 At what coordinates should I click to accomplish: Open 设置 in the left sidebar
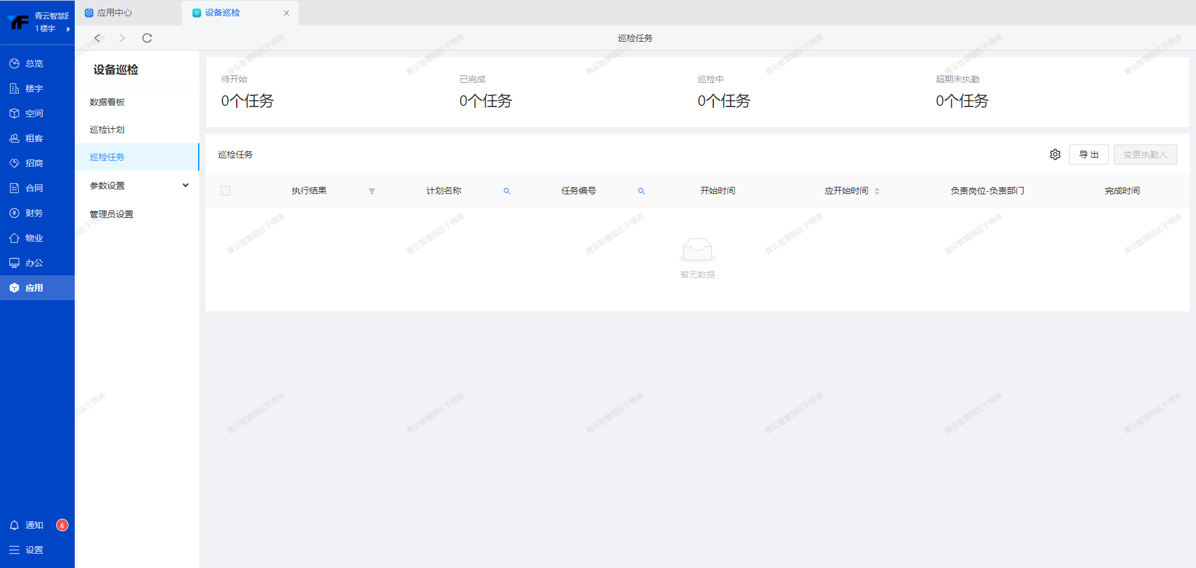[34, 550]
